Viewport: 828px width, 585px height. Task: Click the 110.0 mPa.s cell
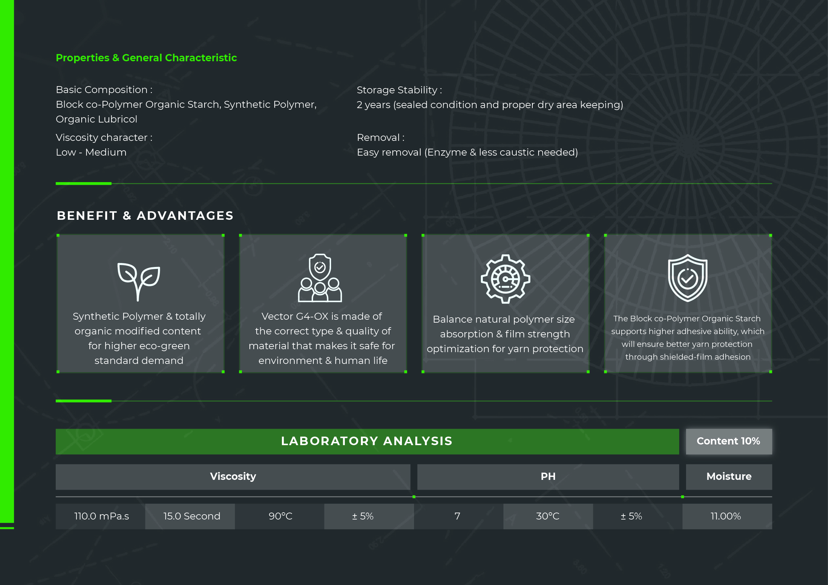101,517
